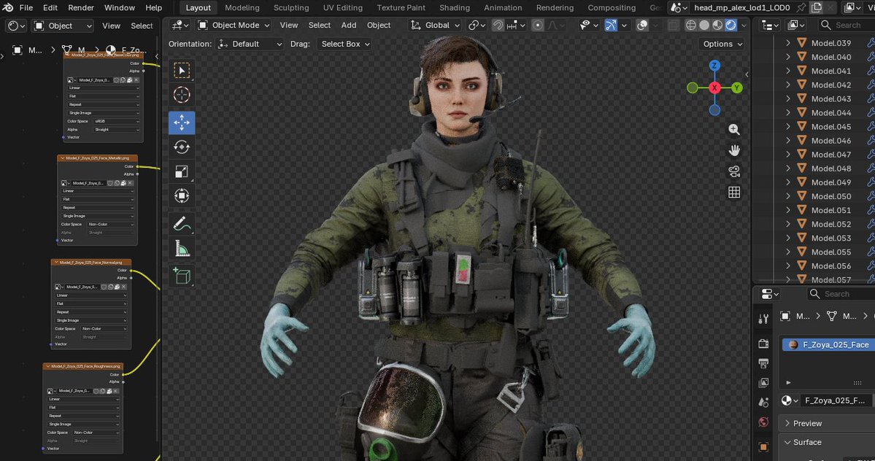Open the Options dropdown in the viewport

(x=722, y=44)
